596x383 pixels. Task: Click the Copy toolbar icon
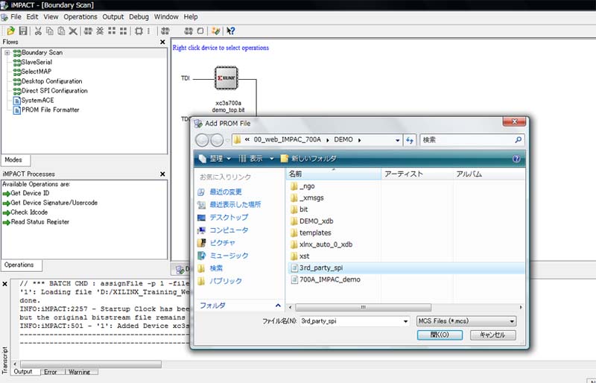(x=49, y=31)
